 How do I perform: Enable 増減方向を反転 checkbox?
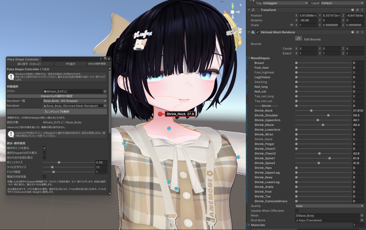pyautogui.click(x=44, y=177)
